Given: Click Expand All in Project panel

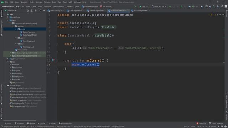Looking at the screenshot, I should point(32,11).
